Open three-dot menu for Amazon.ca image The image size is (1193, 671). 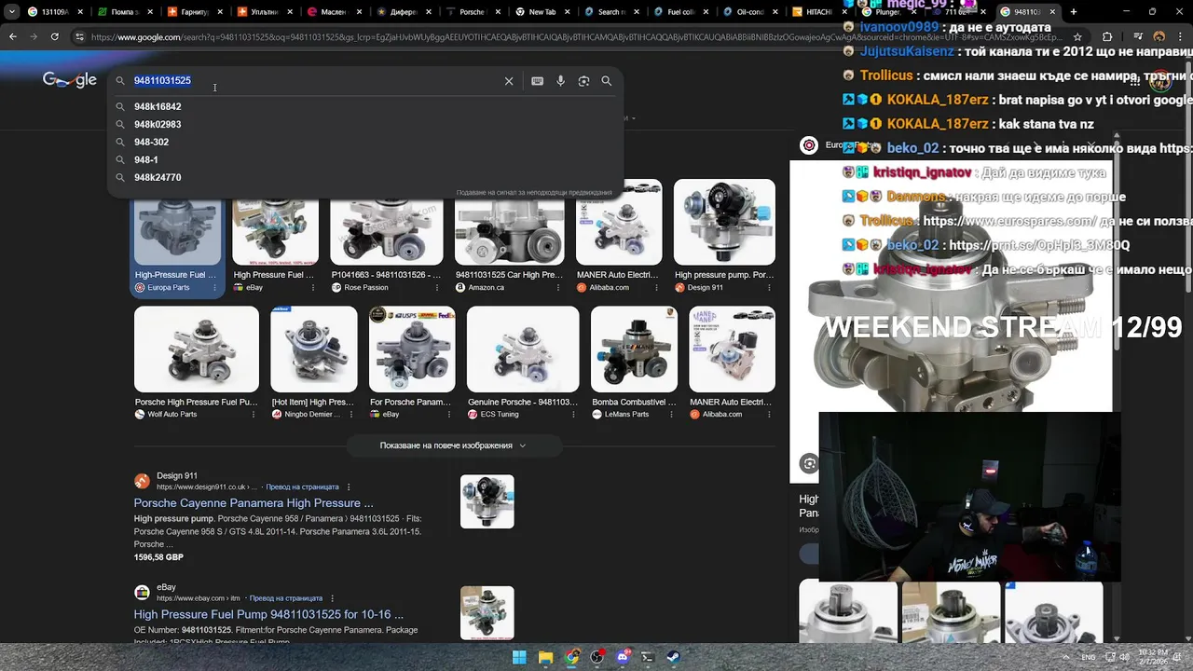click(x=556, y=288)
